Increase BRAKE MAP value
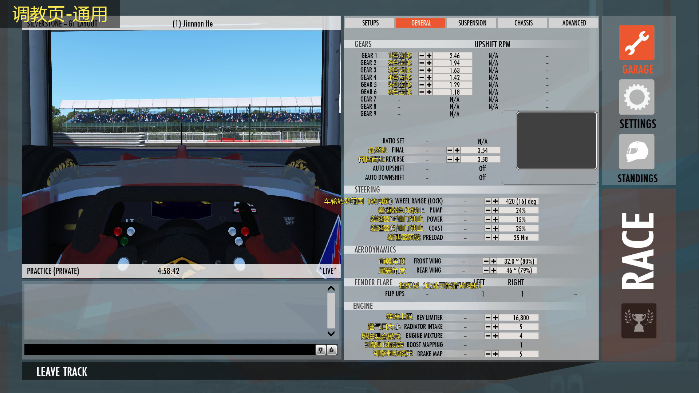Screen dimensions: 699x393 coord(495,354)
